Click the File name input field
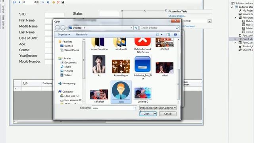 click(113, 108)
